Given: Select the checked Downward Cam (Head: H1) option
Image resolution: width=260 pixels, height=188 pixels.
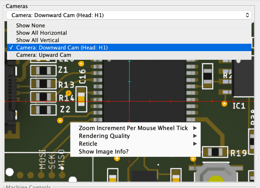Looking at the screenshot, I should tap(129, 48).
